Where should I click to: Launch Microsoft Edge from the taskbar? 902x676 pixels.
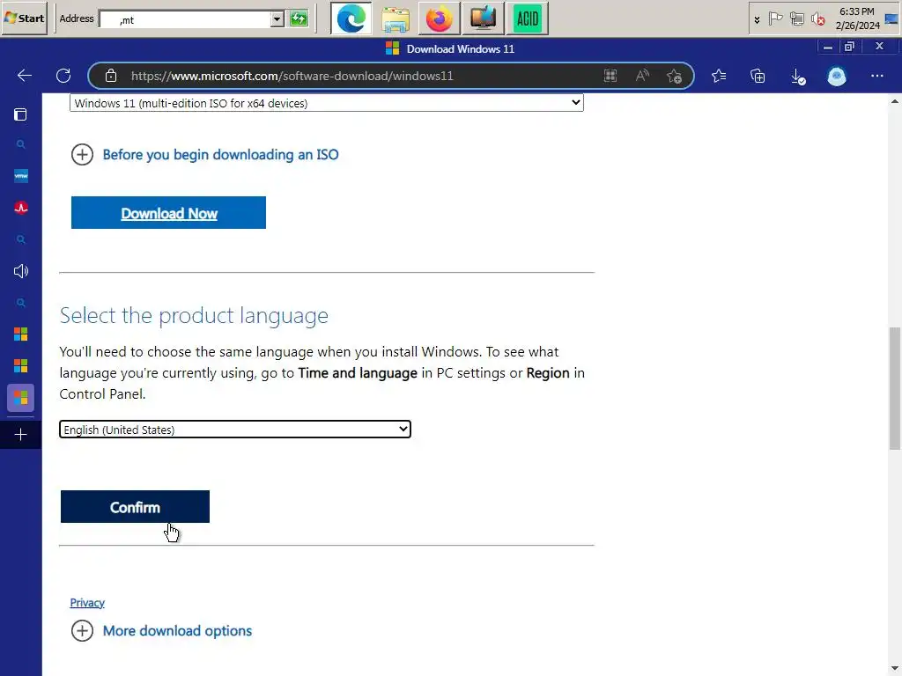pos(351,19)
